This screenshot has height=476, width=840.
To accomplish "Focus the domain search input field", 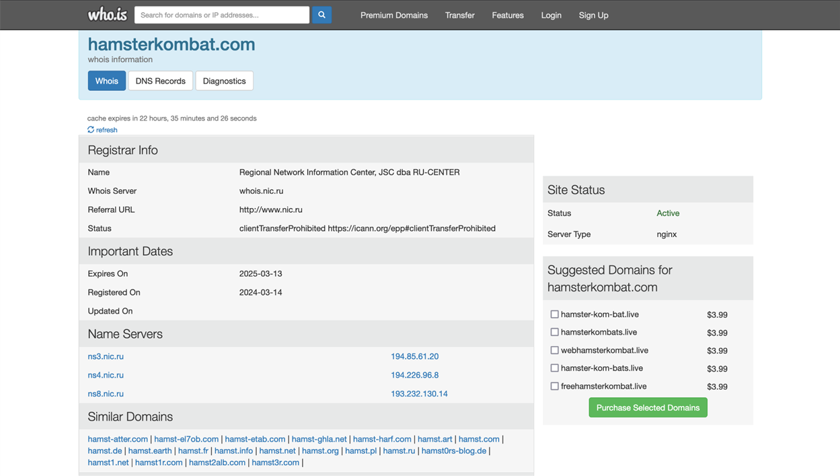I will click(222, 15).
